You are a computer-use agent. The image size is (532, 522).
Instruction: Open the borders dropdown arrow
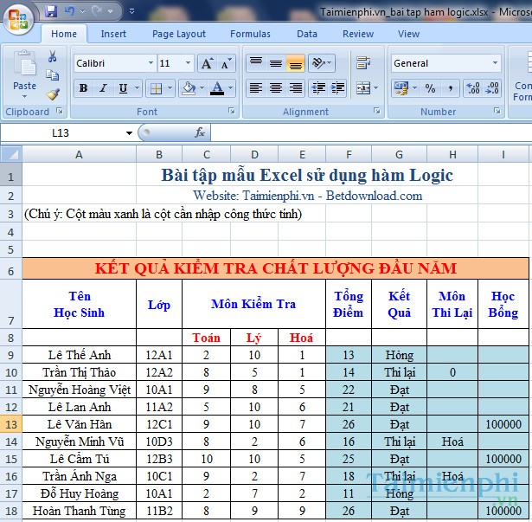(170, 88)
